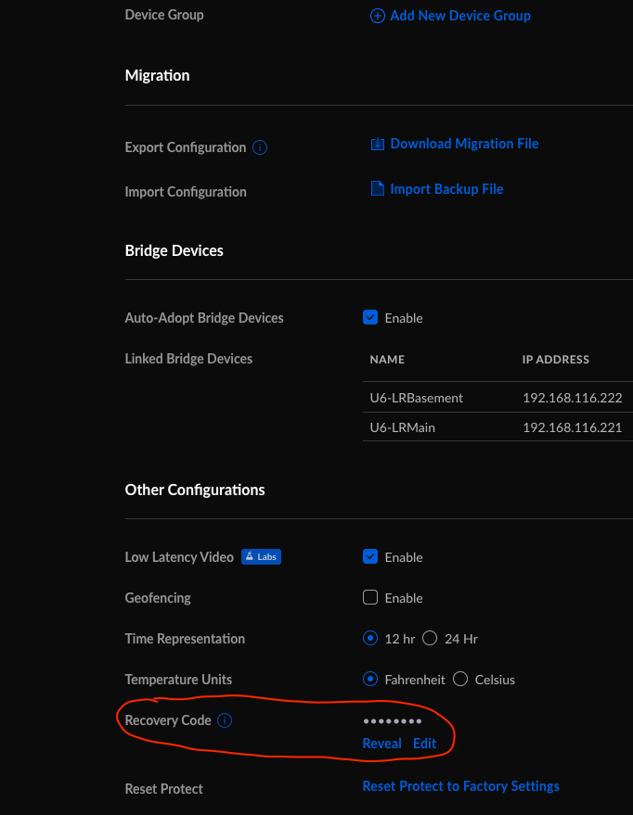
Task: Select the 12 hr time representation
Action: pos(370,639)
